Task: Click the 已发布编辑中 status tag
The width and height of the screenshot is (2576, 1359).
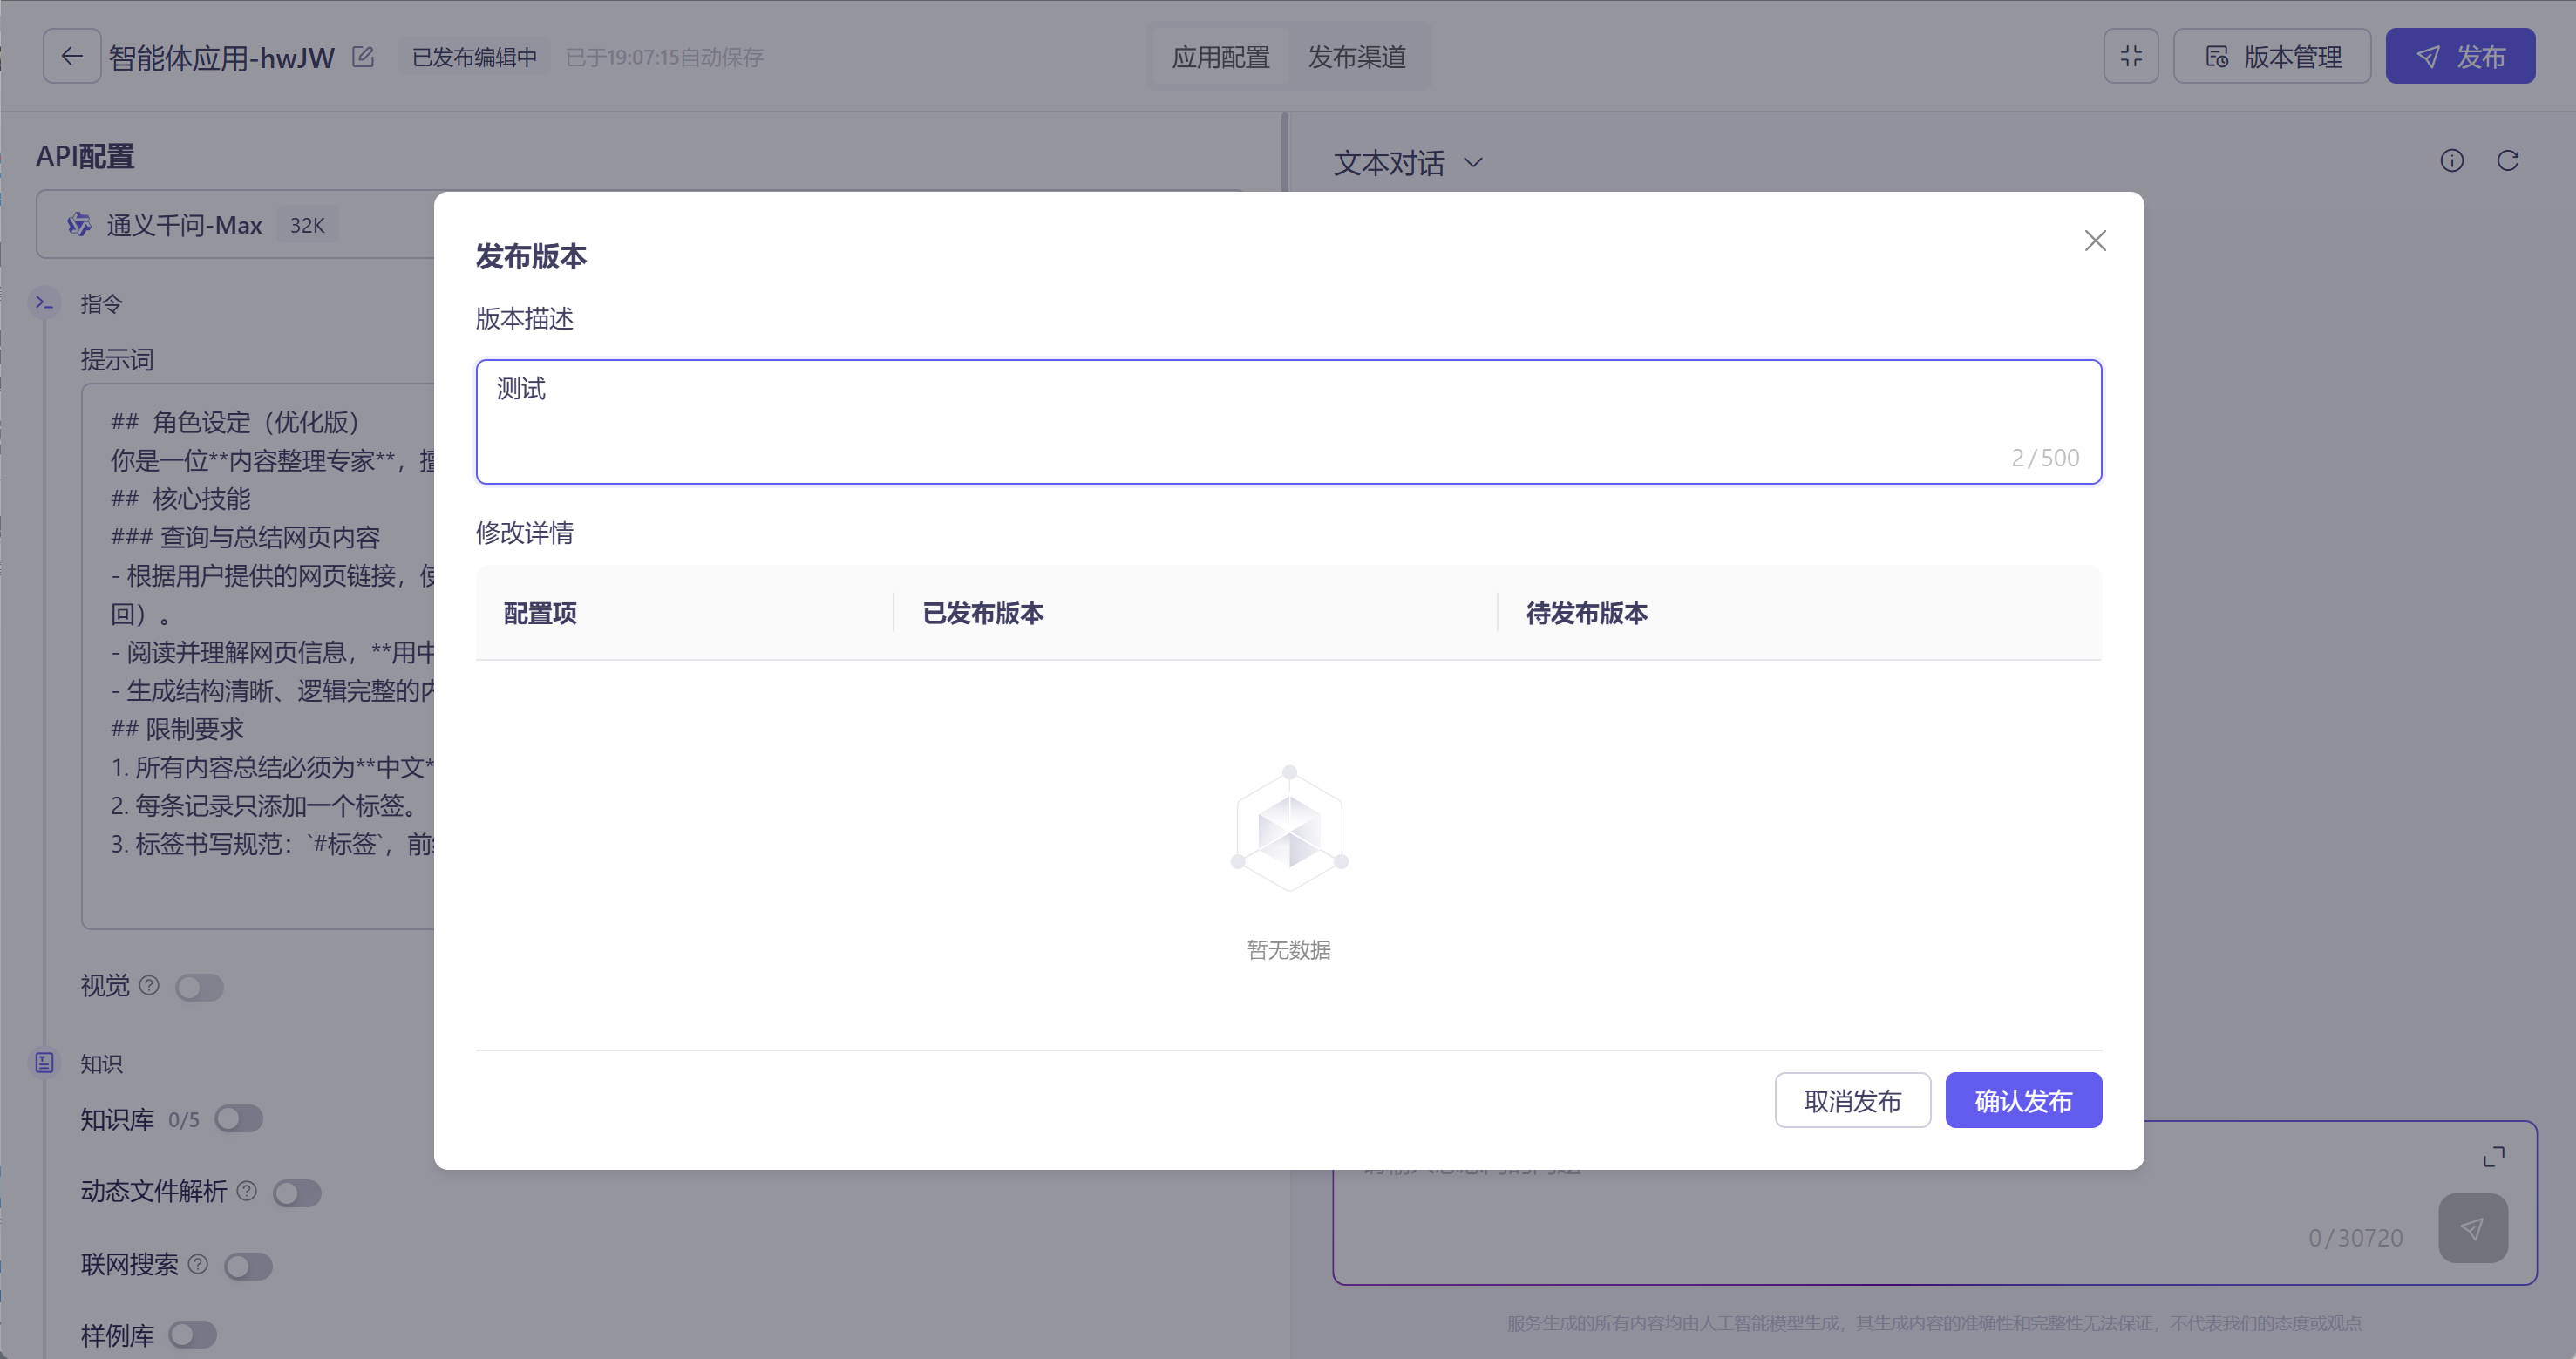Action: pos(474,57)
